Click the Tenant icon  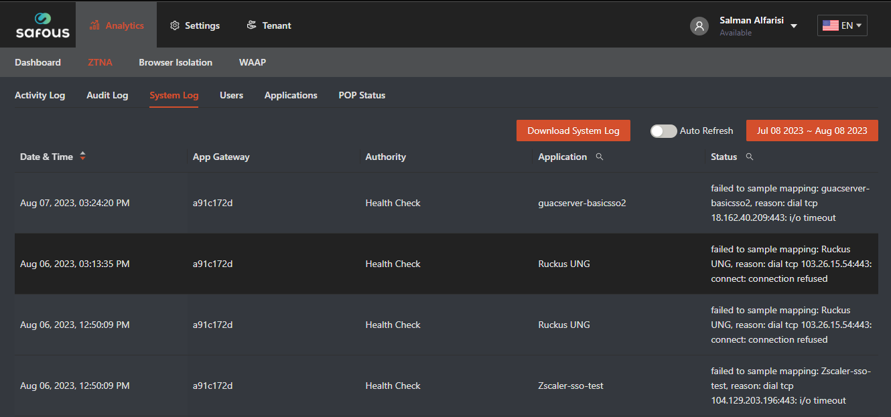(251, 25)
